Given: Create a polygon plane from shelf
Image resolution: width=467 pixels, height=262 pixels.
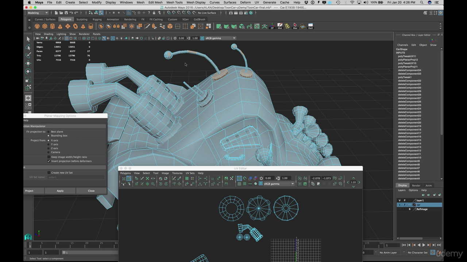Looking at the screenshot, I should (67, 26).
